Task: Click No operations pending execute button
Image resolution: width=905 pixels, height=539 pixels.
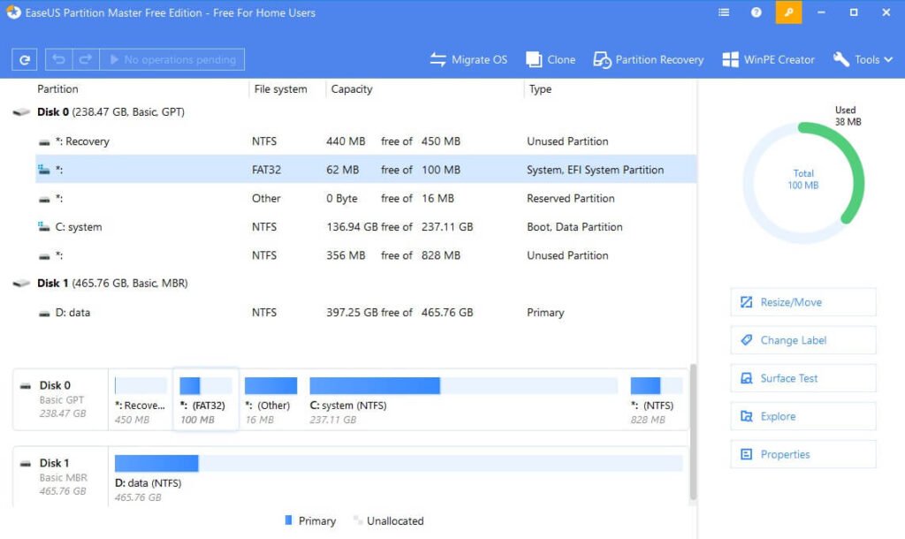Action: pyautogui.click(x=172, y=59)
